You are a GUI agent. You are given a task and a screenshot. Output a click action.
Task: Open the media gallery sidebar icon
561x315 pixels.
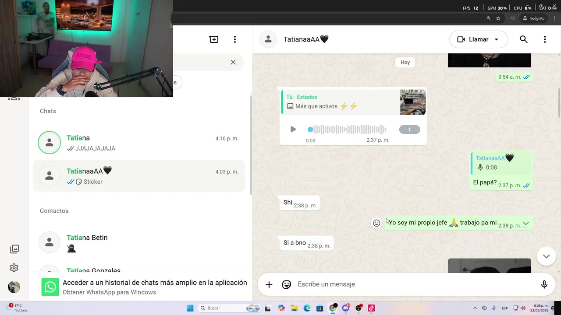[14, 249]
